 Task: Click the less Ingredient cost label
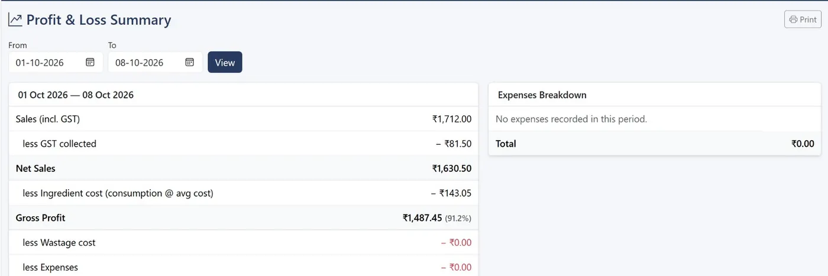pos(118,193)
